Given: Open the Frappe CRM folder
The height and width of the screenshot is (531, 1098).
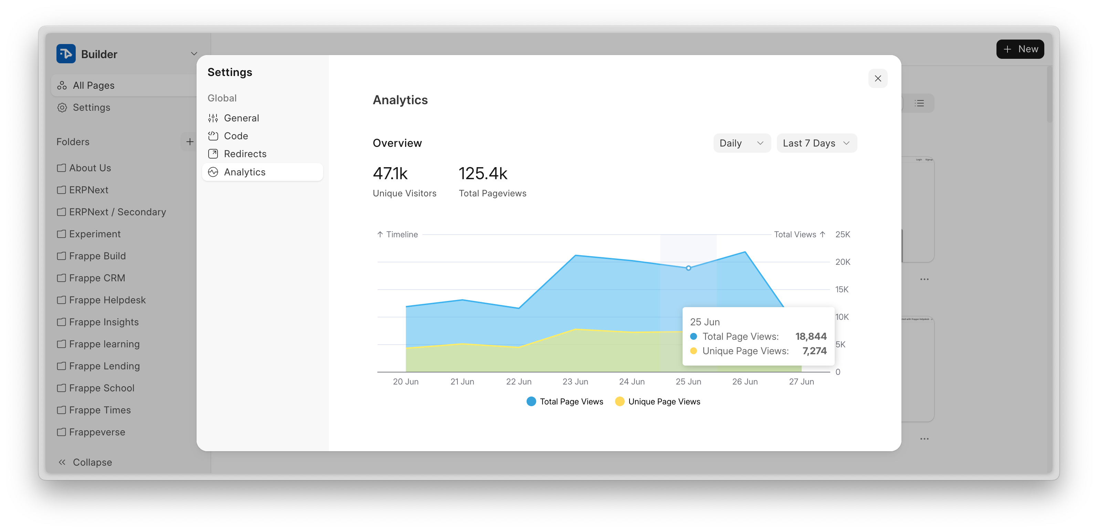Looking at the screenshot, I should point(97,278).
